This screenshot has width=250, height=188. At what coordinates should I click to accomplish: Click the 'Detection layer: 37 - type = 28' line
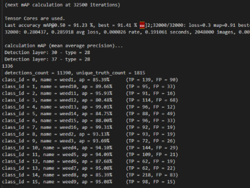point(47,59)
